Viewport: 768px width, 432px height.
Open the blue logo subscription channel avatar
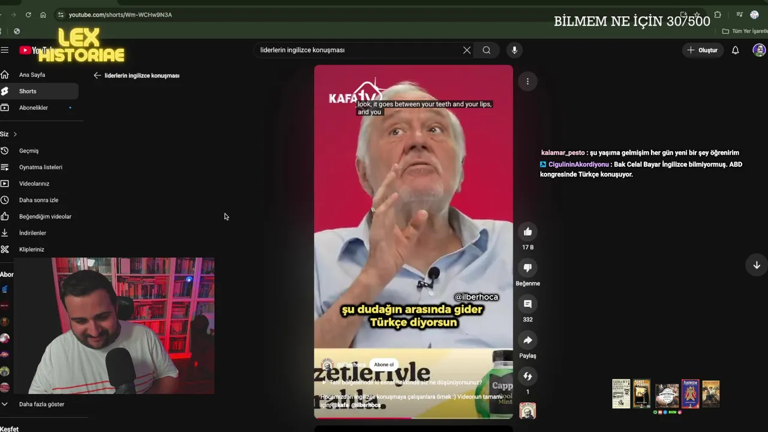pos(5,289)
